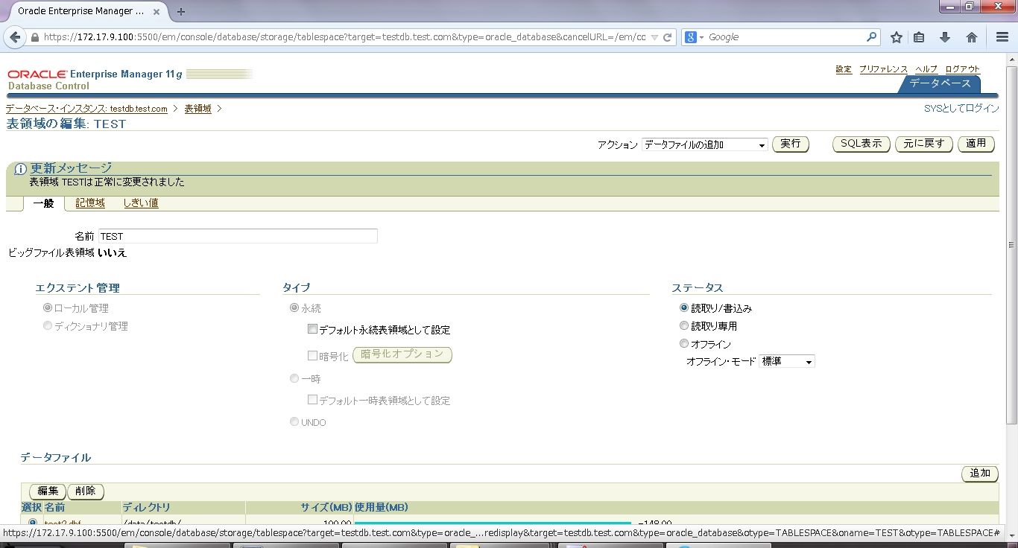Click the 追加 datafile button
1018x548 pixels.
click(x=980, y=474)
